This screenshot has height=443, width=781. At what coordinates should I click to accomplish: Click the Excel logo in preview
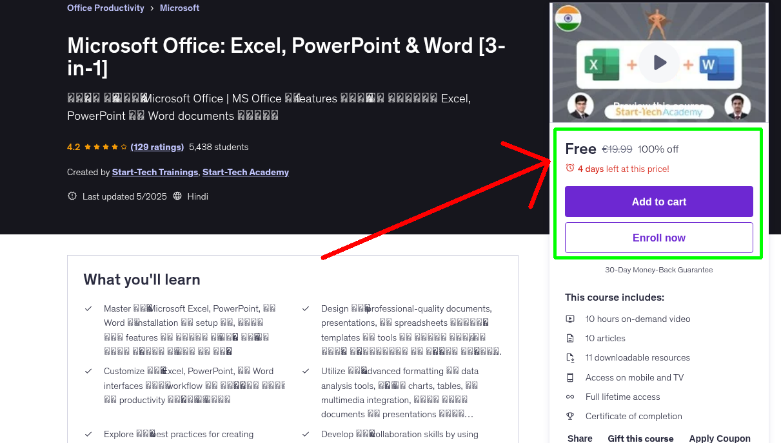point(601,64)
